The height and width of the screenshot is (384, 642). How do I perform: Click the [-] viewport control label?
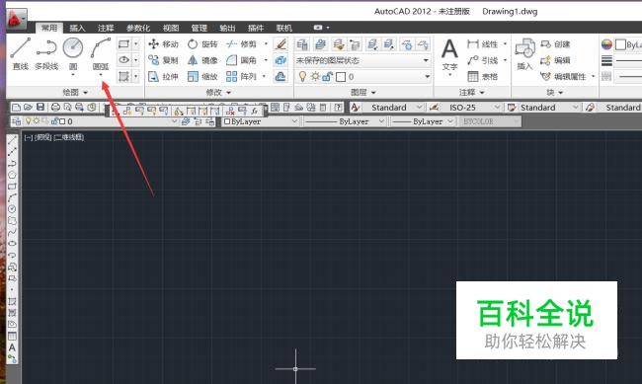click(28, 137)
